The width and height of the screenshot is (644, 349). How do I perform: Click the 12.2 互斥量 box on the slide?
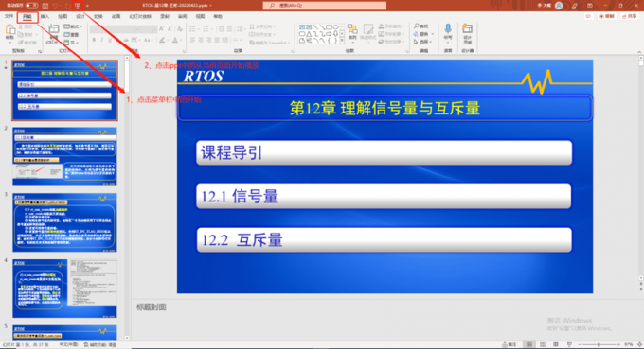pos(384,240)
